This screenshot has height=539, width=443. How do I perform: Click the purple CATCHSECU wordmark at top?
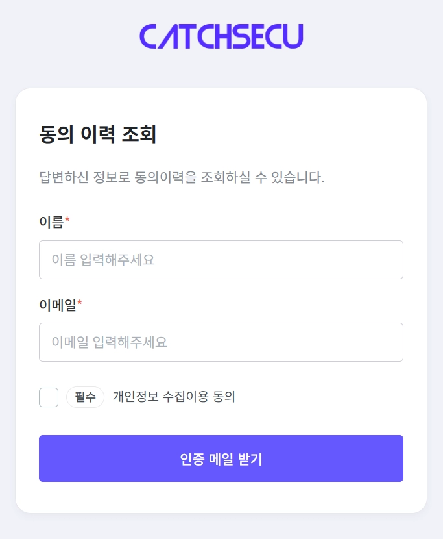[x=221, y=37]
